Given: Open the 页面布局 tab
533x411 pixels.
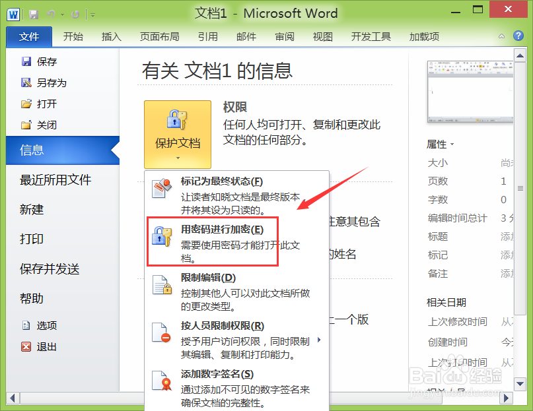Looking at the screenshot, I should (159, 36).
